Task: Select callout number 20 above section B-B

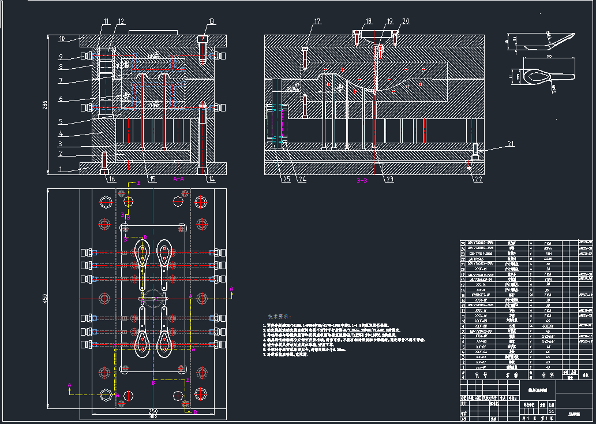Action: tap(406, 21)
